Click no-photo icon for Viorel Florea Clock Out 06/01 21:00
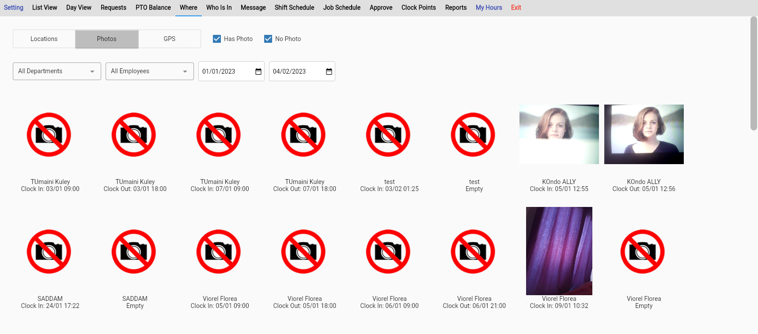The width and height of the screenshot is (758, 334). pos(473,251)
